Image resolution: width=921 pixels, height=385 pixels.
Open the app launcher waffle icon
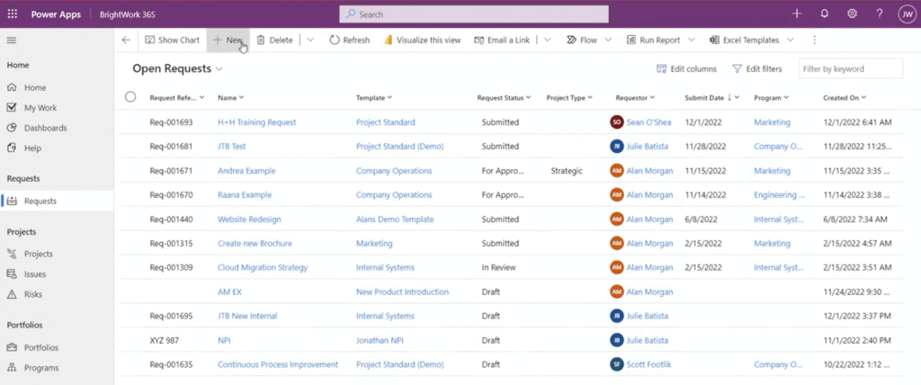point(12,13)
